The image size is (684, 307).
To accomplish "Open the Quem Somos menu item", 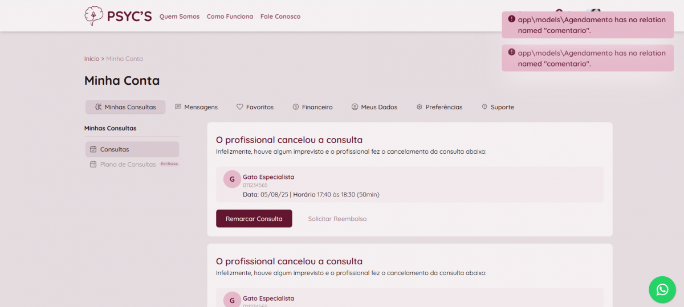I will [180, 17].
